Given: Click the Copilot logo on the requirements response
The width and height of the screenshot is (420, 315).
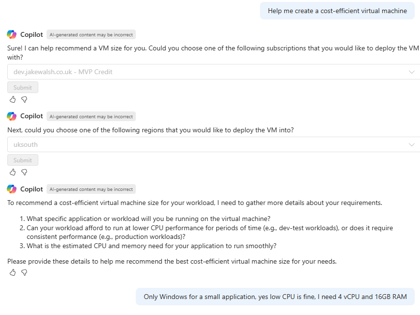Looking at the screenshot, I should (12, 189).
